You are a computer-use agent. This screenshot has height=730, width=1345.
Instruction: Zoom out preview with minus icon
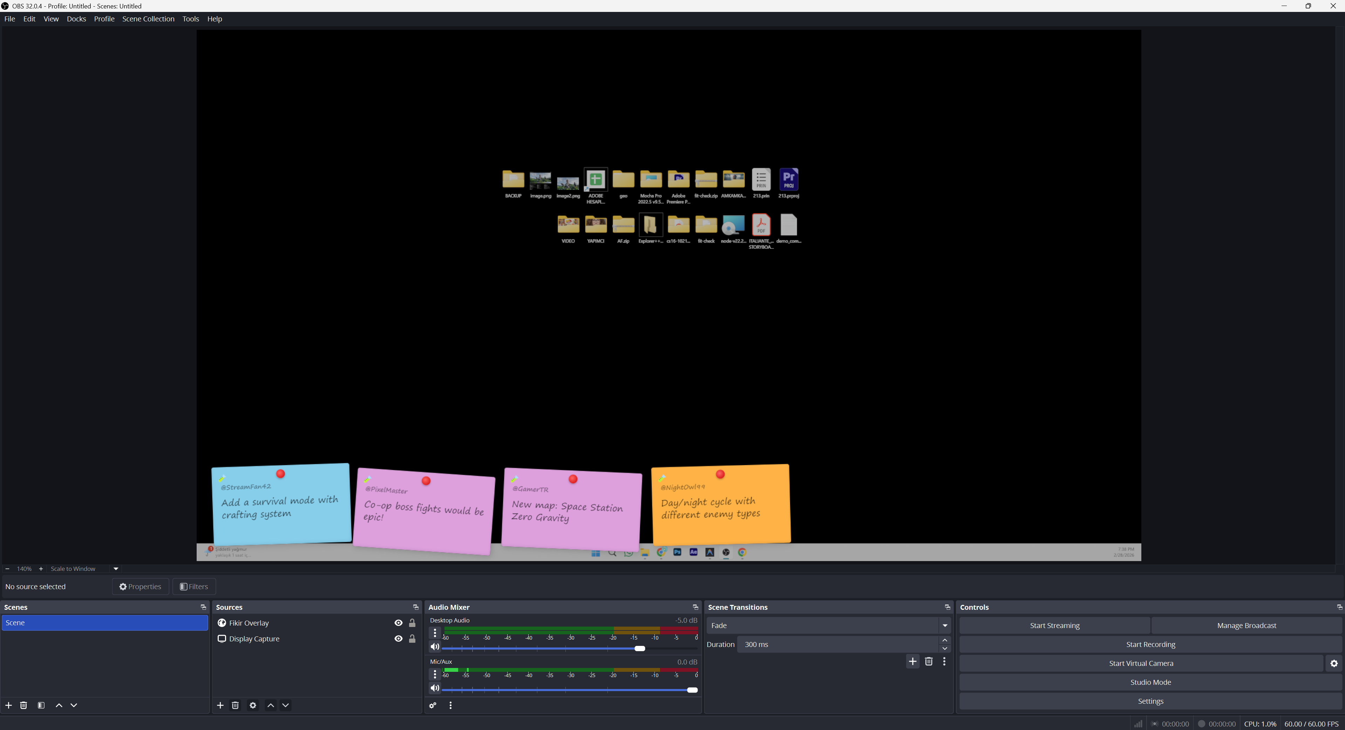click(x=7, y=569)
